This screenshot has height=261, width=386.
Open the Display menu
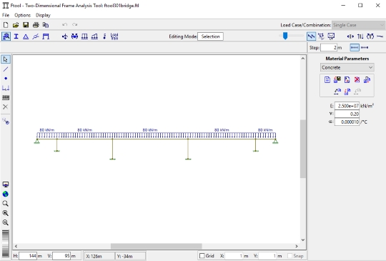click(43, 15)
